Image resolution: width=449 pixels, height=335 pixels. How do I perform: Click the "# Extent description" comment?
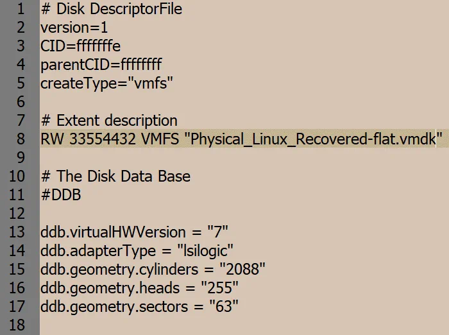(x=108, y=121)
